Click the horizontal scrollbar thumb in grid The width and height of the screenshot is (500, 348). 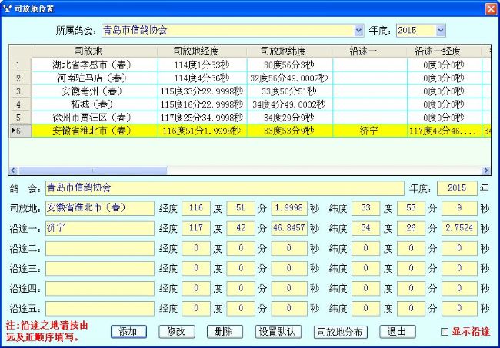coord(93,171)
